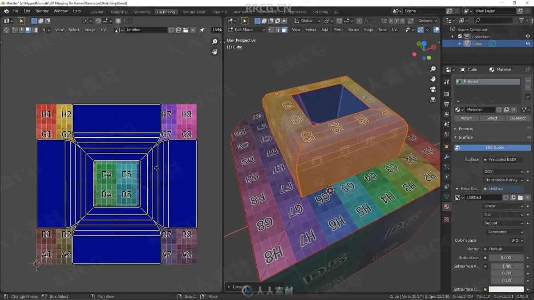Viewport: 534px width, 300px height.
Task: Activate the pan hand tool in UV editor
Action: [214, 52]
